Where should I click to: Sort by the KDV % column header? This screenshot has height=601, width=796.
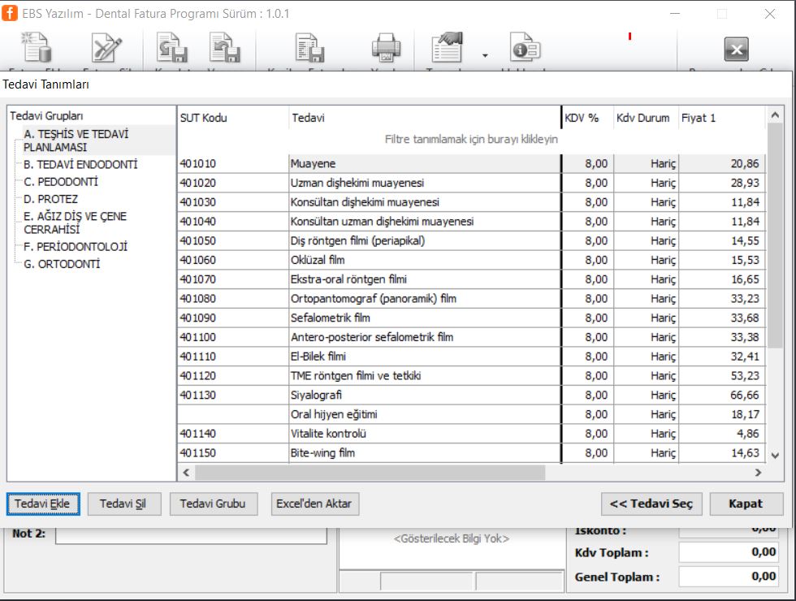[x=588, y=118]
